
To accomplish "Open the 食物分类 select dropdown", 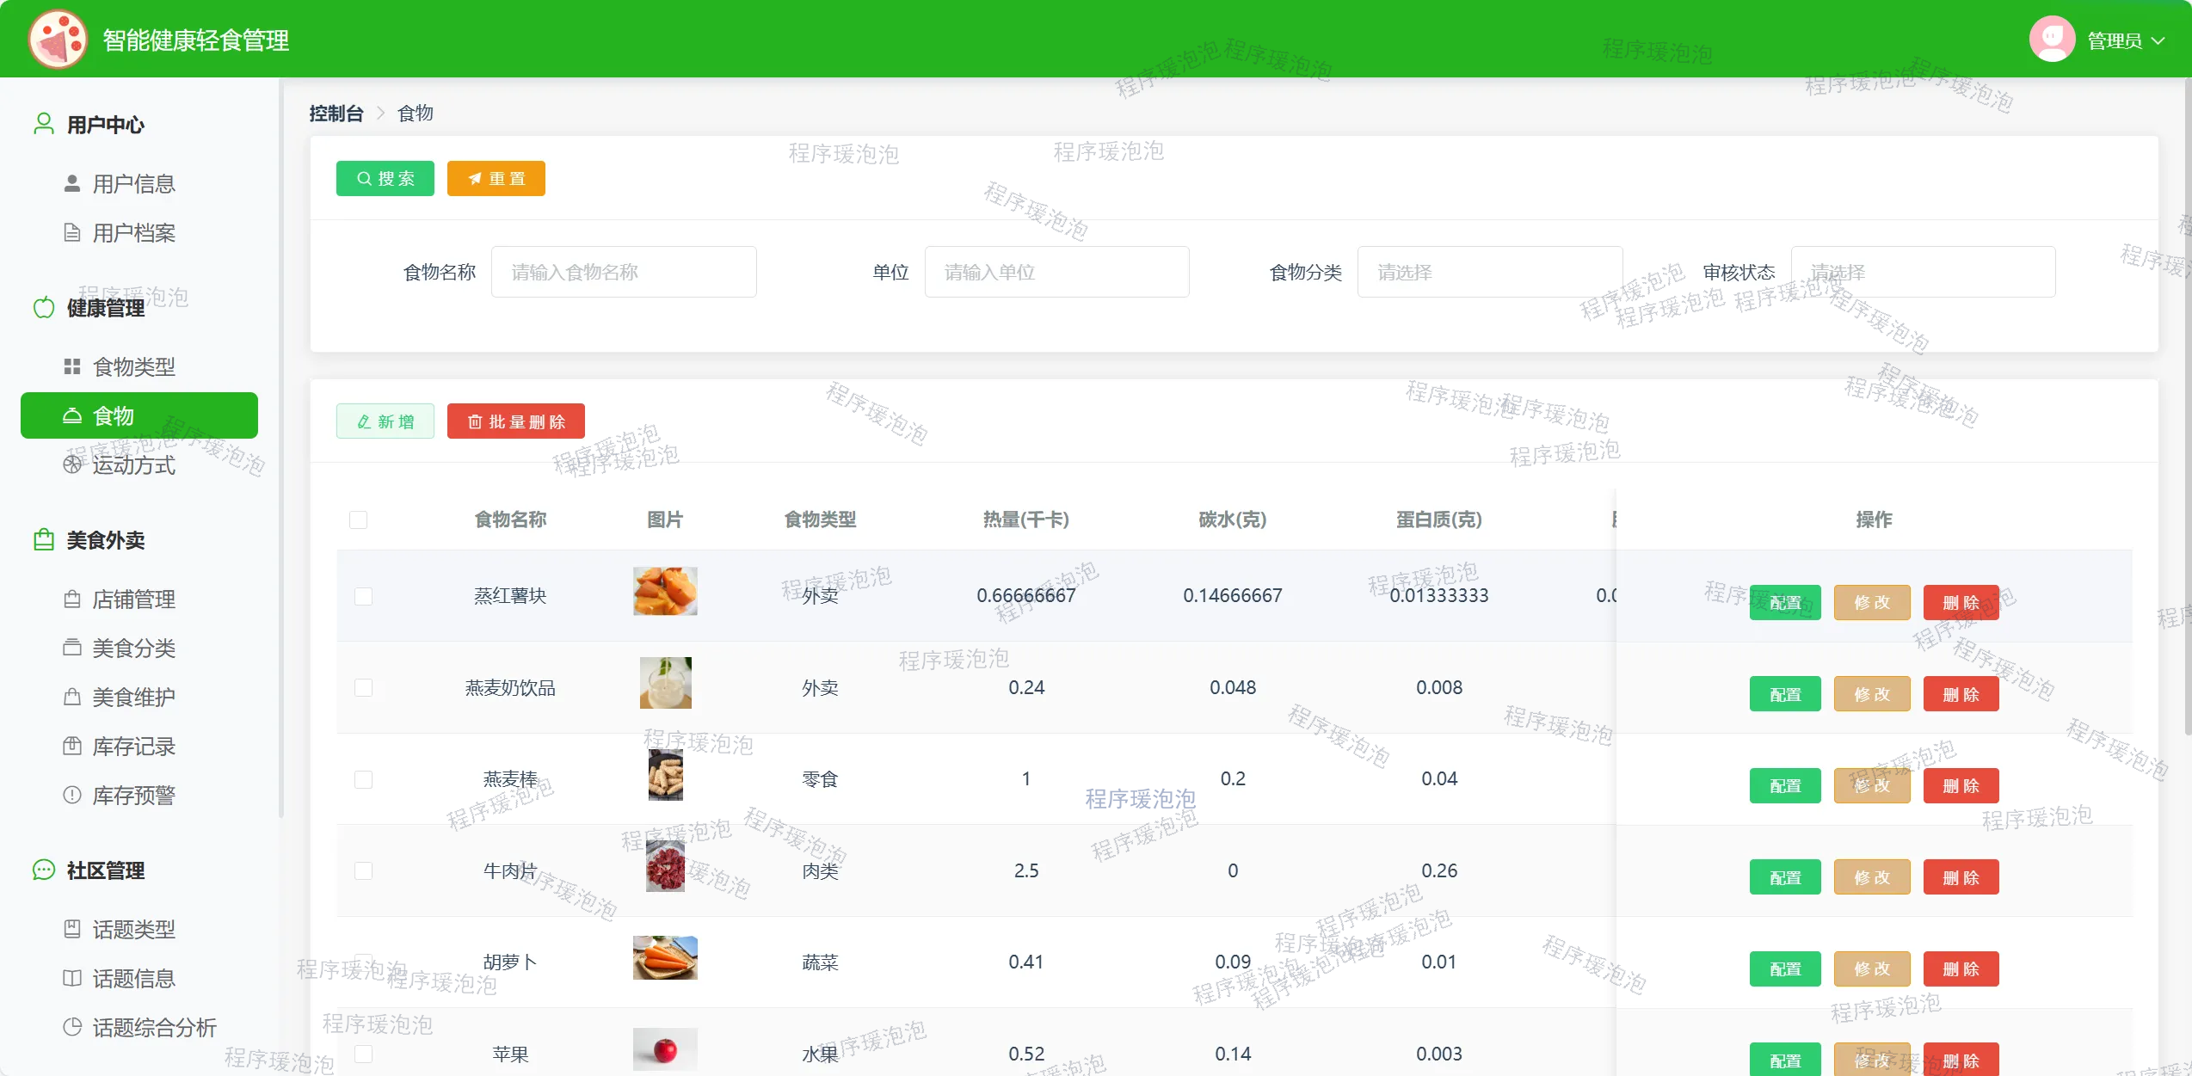I will coord(1489,272).
